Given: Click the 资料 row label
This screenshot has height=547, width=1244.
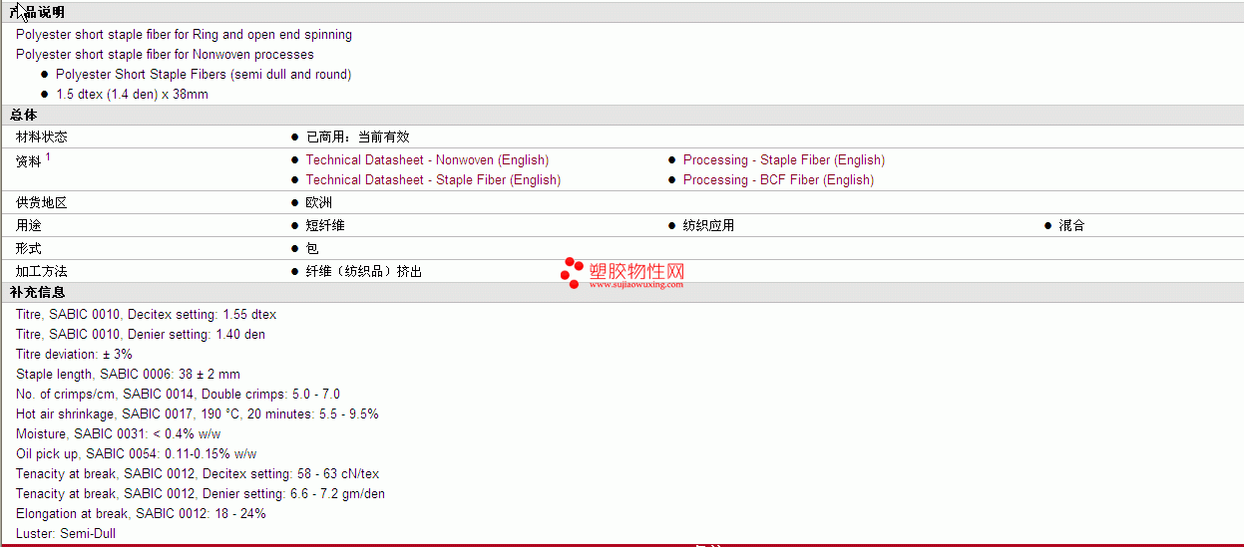Looking at the screenshot, I should coord(29,160).
